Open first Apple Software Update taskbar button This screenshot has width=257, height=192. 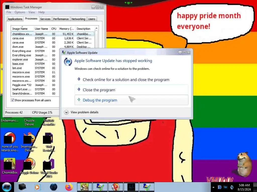(100, 187)
